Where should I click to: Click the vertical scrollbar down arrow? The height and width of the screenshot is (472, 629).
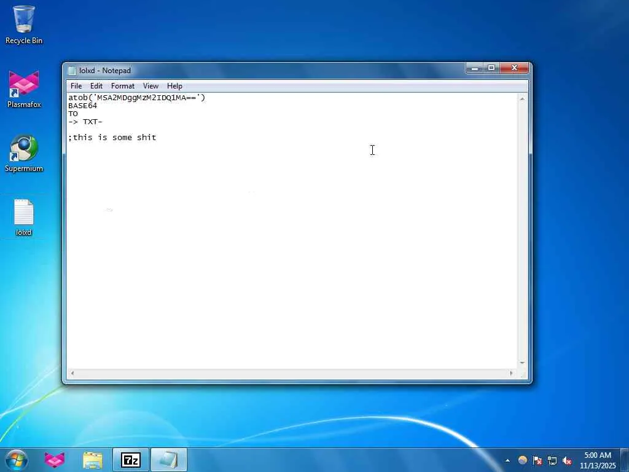(522, 363)
